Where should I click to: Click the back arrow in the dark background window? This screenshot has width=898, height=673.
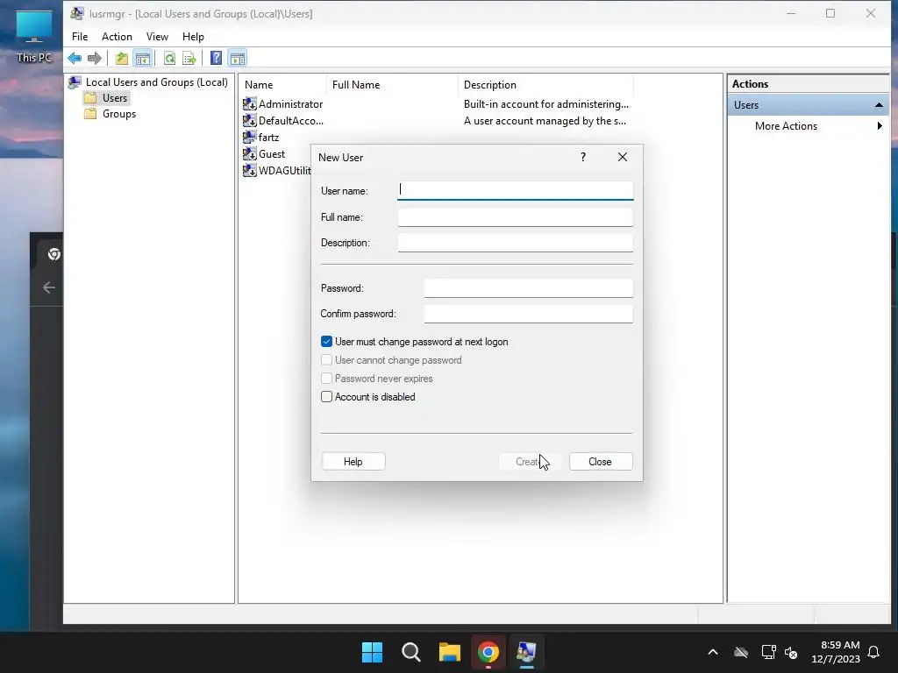49,287
